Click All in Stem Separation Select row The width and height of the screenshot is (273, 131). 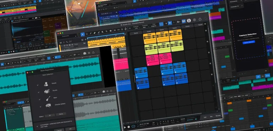[50, 115]
